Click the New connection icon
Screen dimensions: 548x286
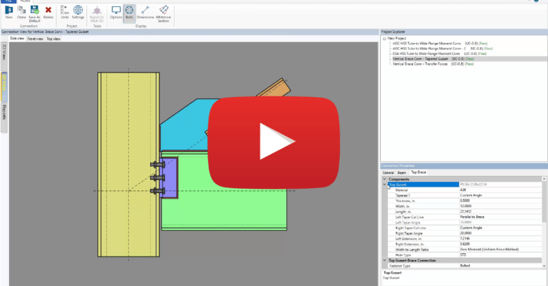[9, 12]
